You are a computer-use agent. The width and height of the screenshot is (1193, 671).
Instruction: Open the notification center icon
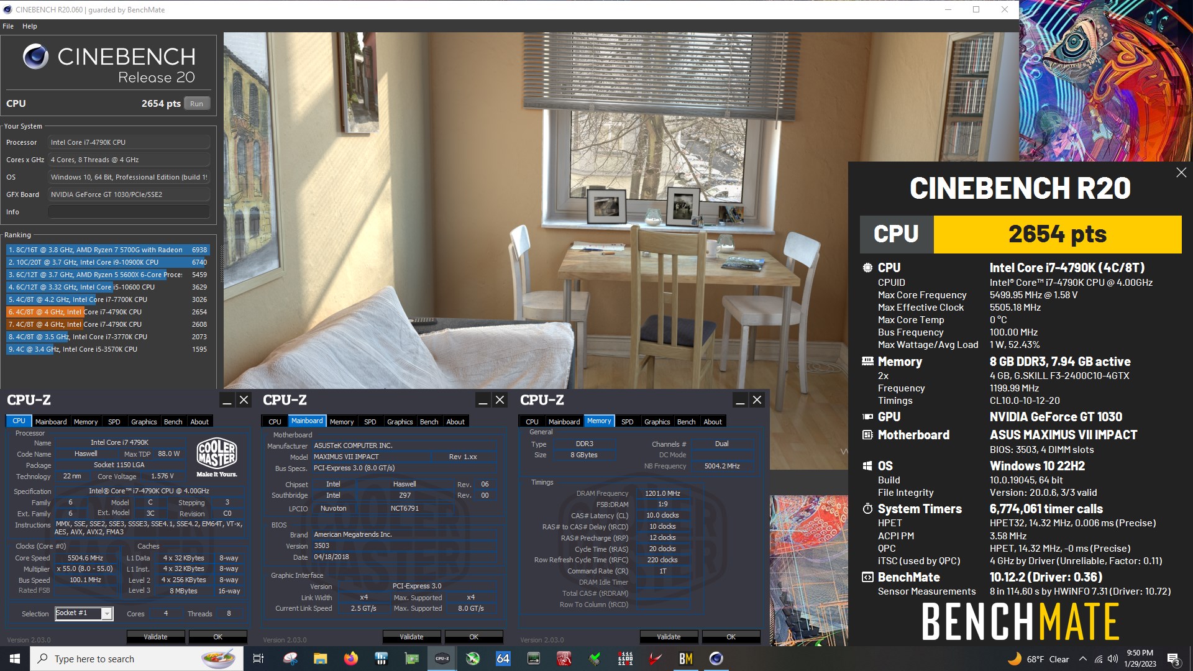tap(1174, 659)
